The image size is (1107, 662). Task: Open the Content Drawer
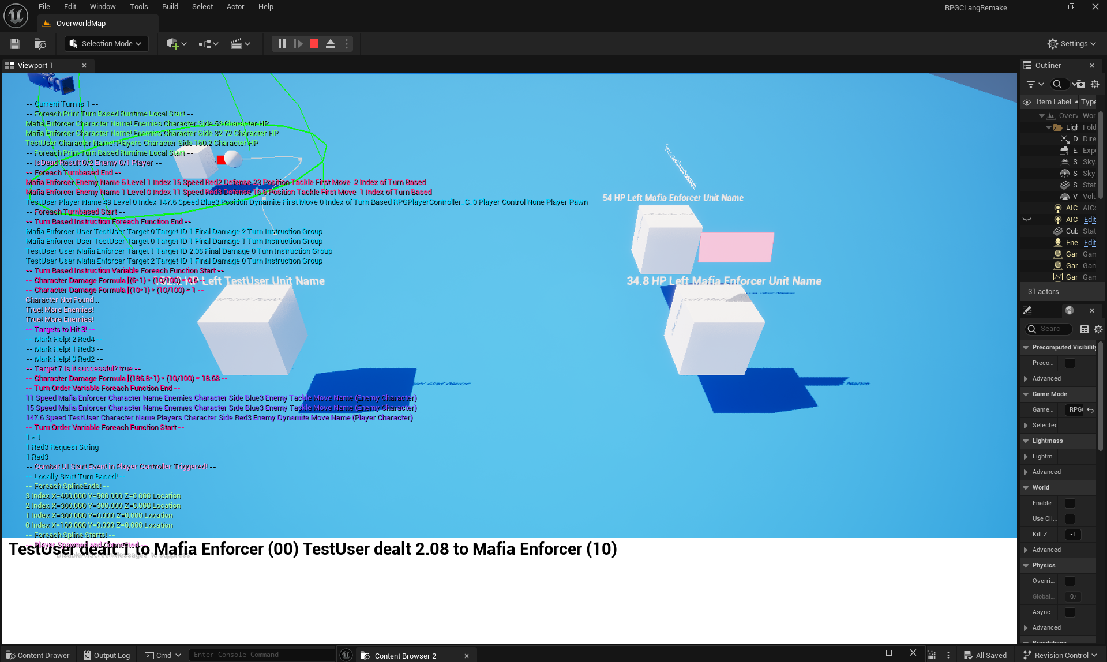[x=38, y=656]
